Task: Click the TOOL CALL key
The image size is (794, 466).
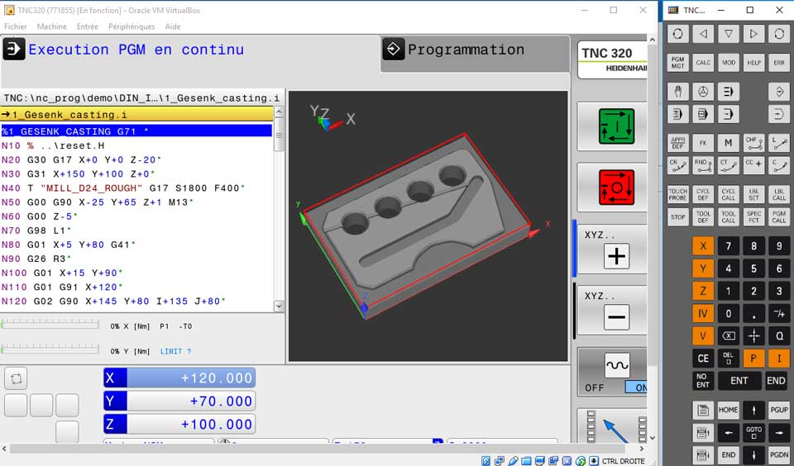Action: tap(728, 217)
